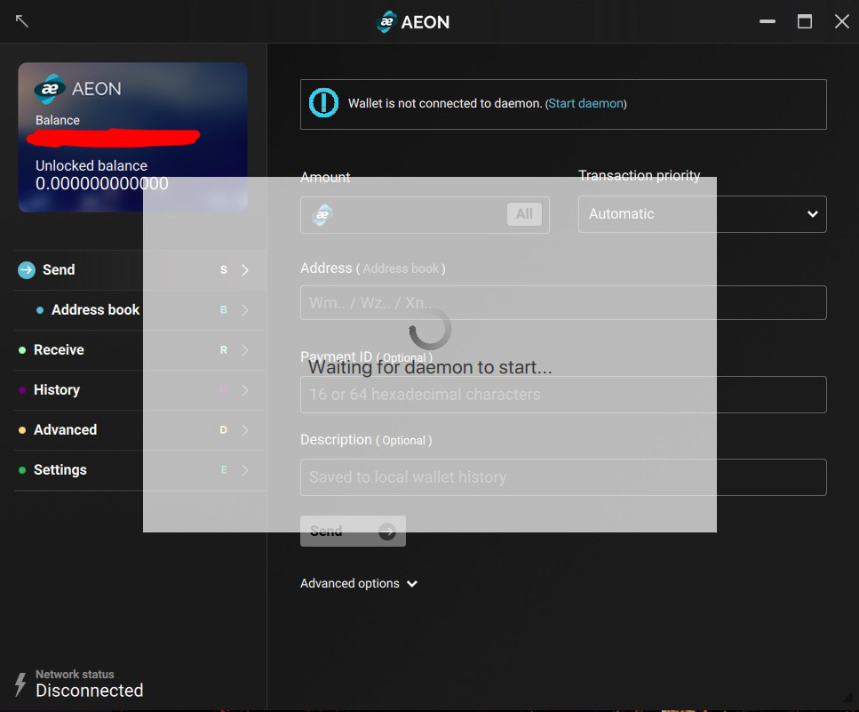Open the Address book link above address field
The height and width of the screenshot is (712, 859).
[x=401, y=268]
